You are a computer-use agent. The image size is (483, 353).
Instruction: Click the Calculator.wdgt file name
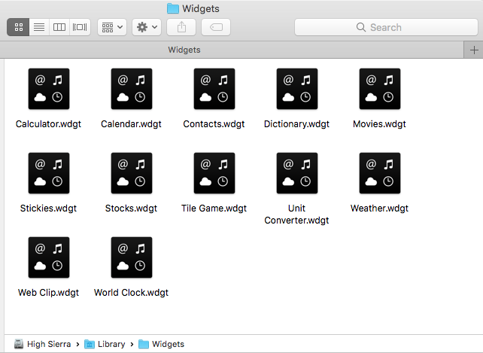pos(48,124)
